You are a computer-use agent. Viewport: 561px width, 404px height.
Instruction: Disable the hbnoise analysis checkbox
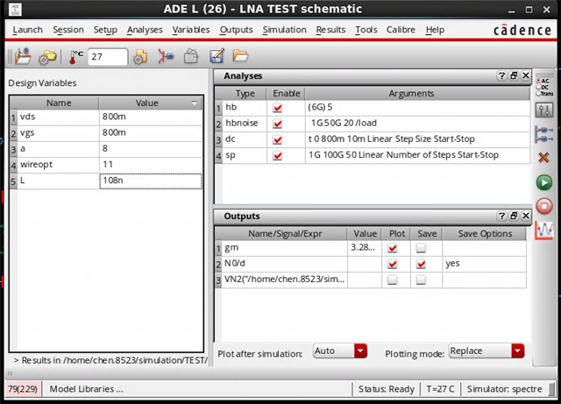click(278, 124)
